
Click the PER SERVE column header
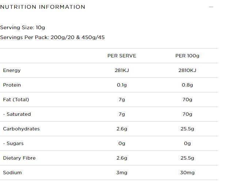coord(122,56)
